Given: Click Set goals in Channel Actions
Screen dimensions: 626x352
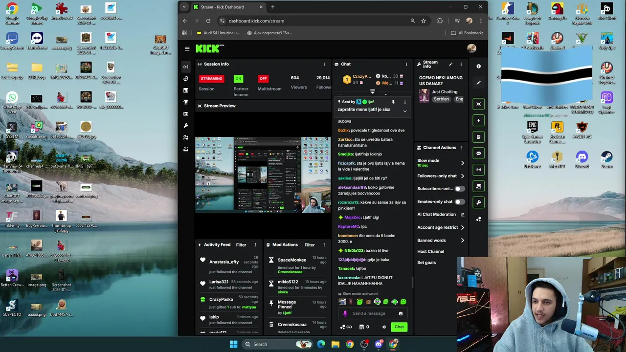Looking at the screenshot, I should click(x=426, y=263).
